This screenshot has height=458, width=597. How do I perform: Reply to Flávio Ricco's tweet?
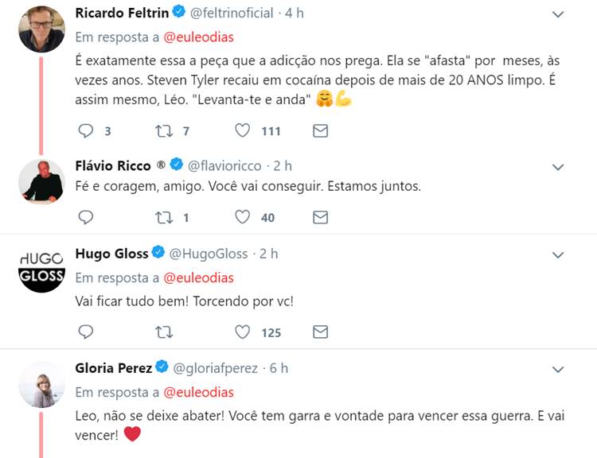click(x=86, y=217)
